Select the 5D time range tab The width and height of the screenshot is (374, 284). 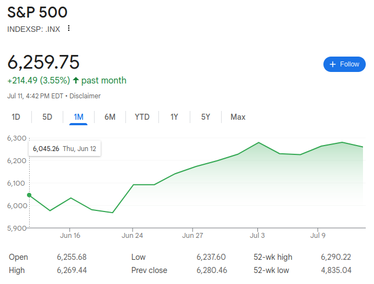(x=47, y=117)
